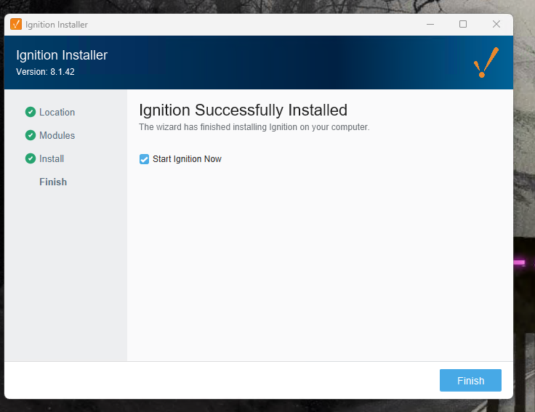535x412 pixels.
Task: Click 'Ignition Installer' header banner title
Action: pos(62,55)
